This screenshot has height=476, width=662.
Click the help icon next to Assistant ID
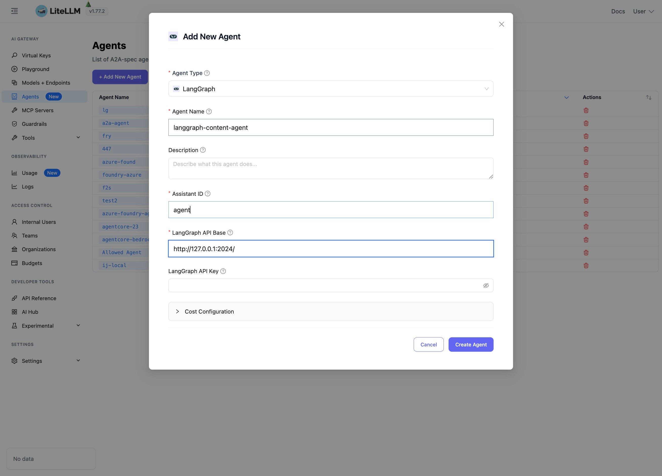pos(208,193)
